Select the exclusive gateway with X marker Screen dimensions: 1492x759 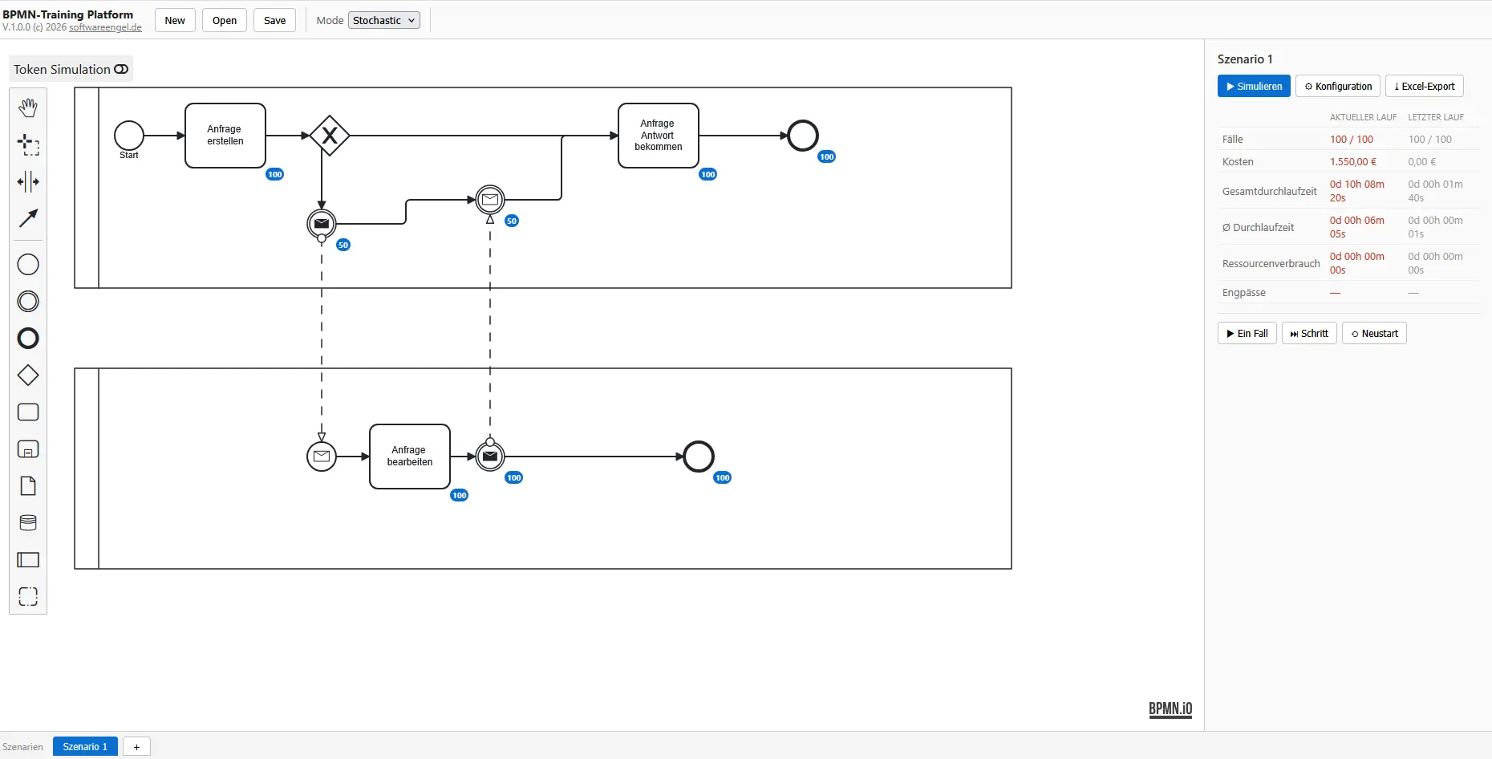pos(330,136)
